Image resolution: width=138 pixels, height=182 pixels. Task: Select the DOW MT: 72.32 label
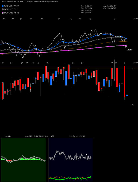12,10
